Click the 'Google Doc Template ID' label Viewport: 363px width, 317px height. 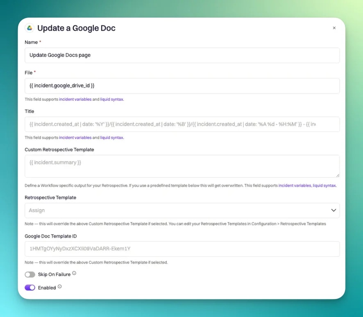tap(51, 236)
